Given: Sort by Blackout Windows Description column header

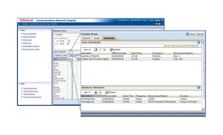Looking at the screenshot, I should point(91,96).
